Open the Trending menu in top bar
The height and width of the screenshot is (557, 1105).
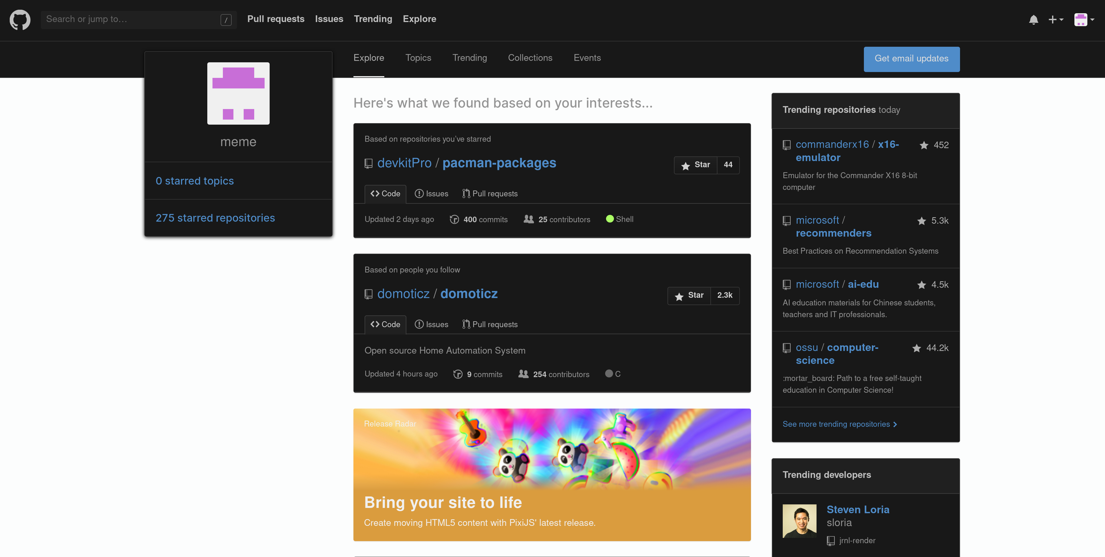click(x=373, y=19)
